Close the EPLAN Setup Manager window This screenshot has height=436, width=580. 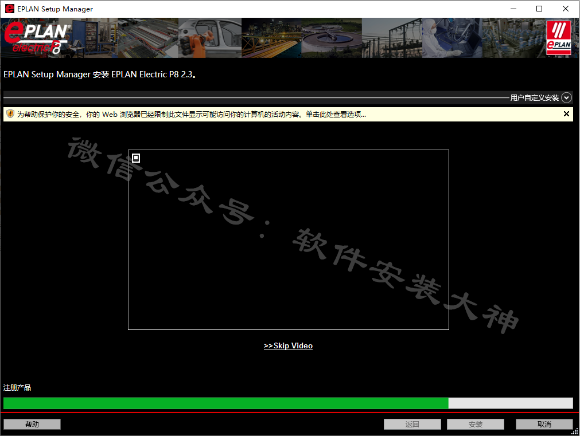click(566, 9)
